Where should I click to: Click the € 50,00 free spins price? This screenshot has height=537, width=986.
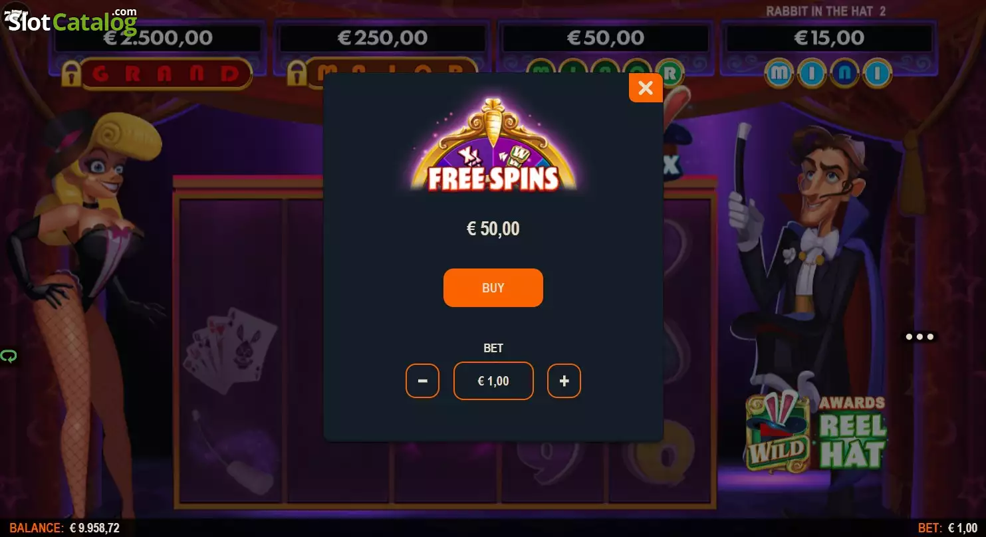pyautogui.click(x=493, y=229)
